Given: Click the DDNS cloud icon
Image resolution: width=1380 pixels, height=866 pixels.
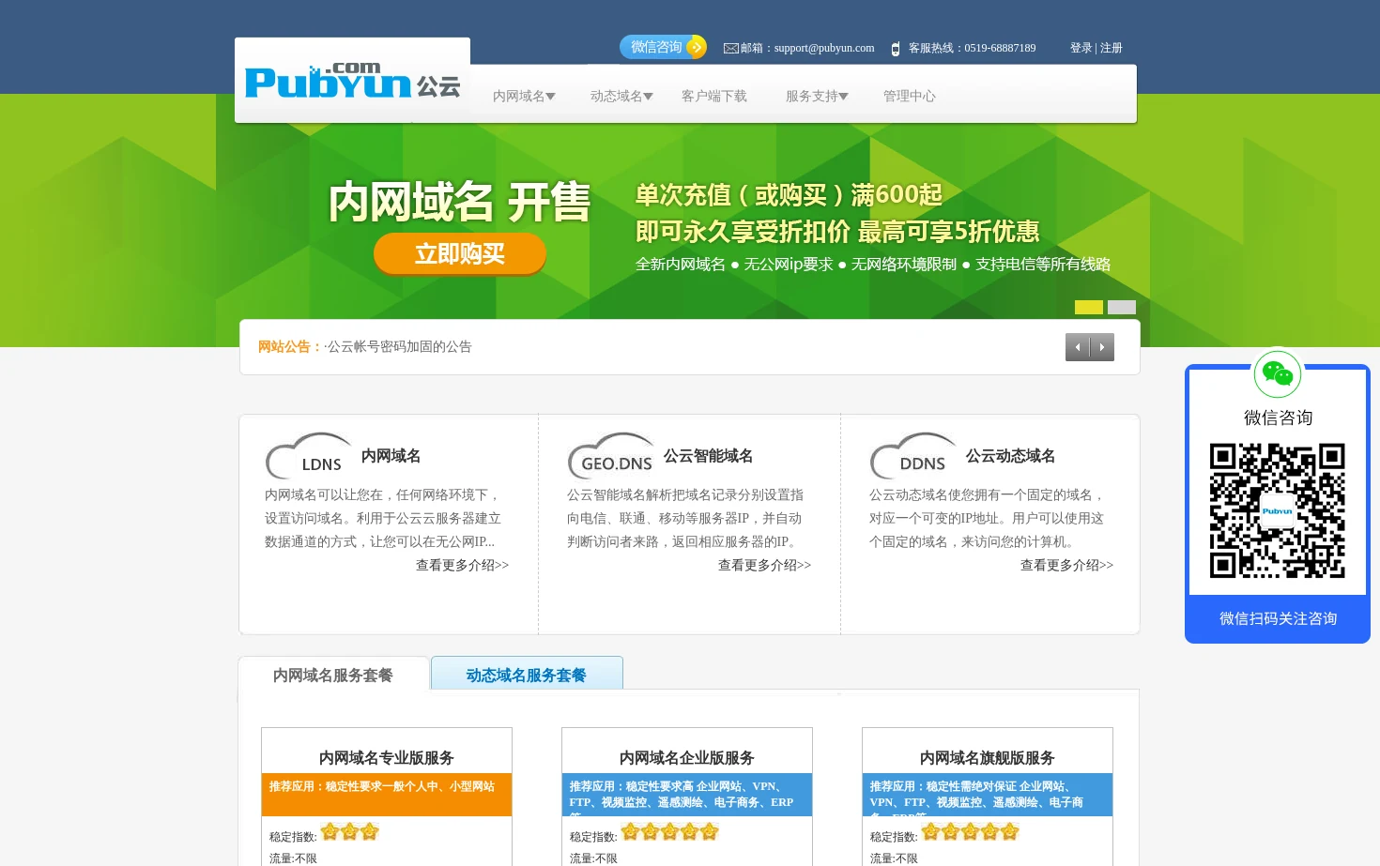Looking at the screenshot, I should 912,456.
